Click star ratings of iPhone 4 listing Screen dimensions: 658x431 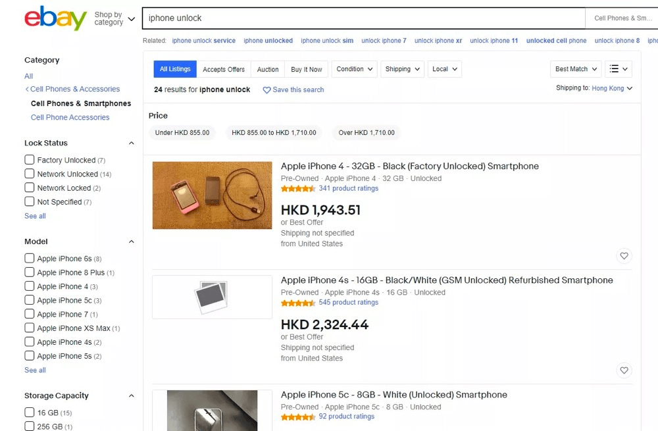(x=298, y=189)
